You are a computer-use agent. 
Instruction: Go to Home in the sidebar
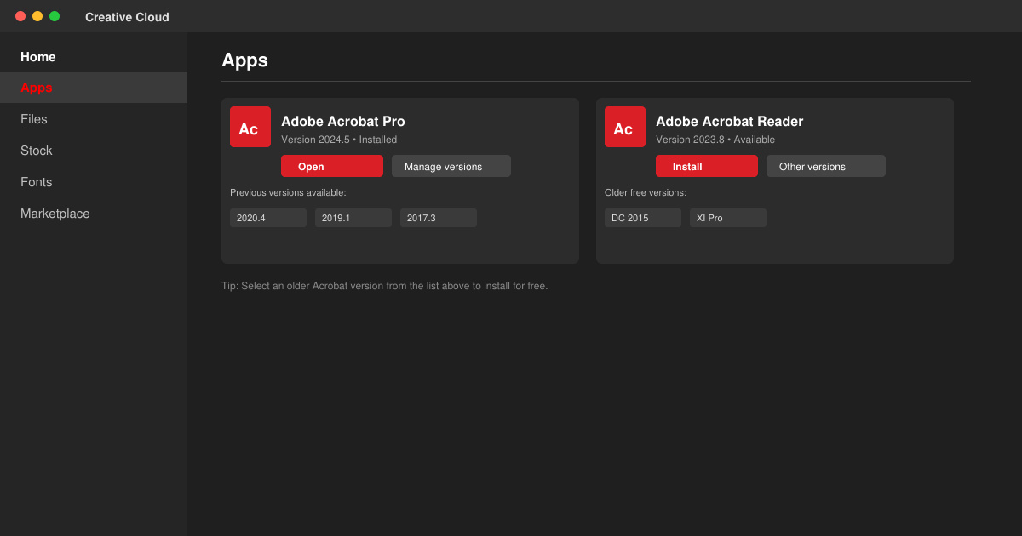[94, 57]
